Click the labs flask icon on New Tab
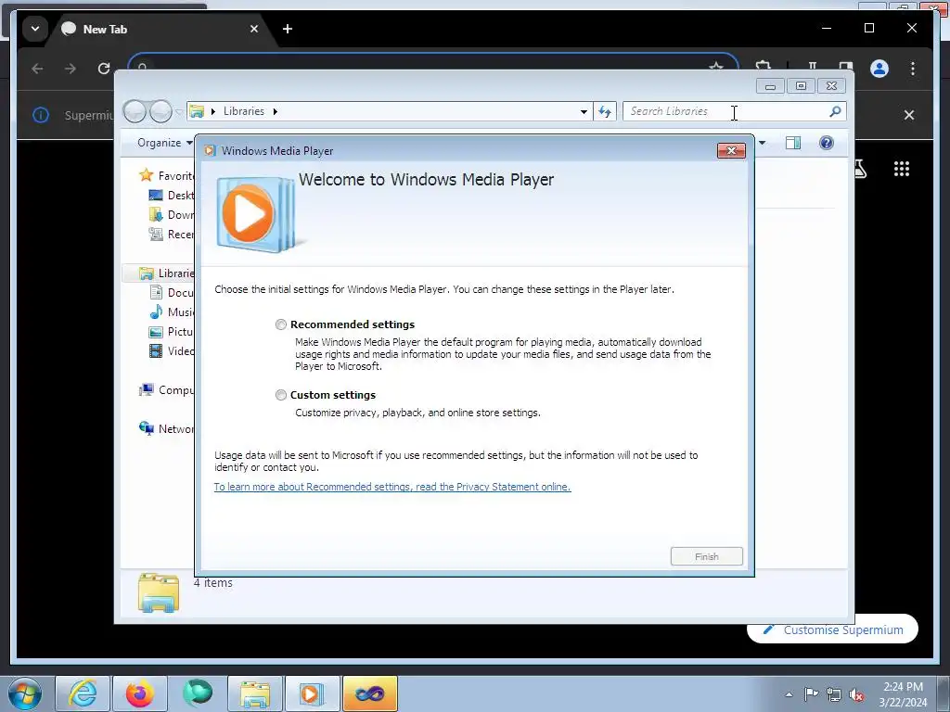The width and height of the screenshot is (950, 712). (860, 169)
